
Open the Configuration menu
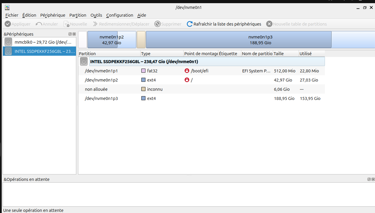(120, 15)
